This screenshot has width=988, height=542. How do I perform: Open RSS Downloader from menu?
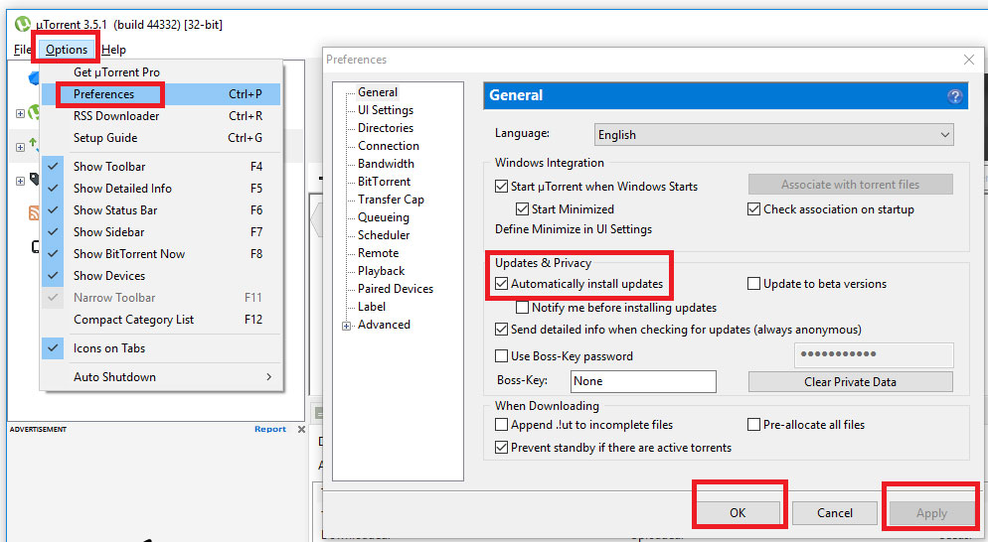[x=161, y=116]
